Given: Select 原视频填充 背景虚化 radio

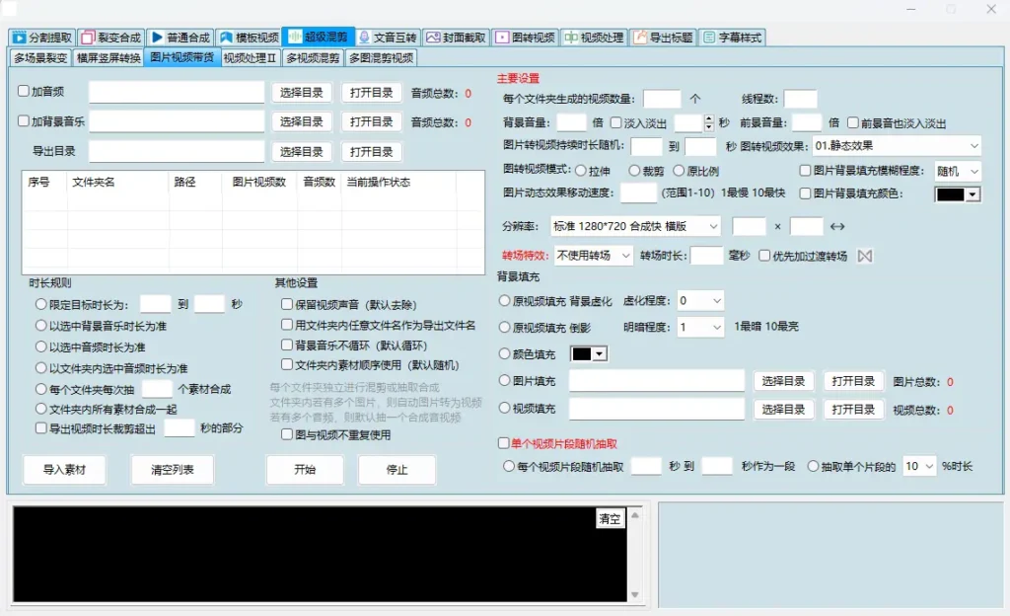Looking at the screenshot, I should [505, 300].
